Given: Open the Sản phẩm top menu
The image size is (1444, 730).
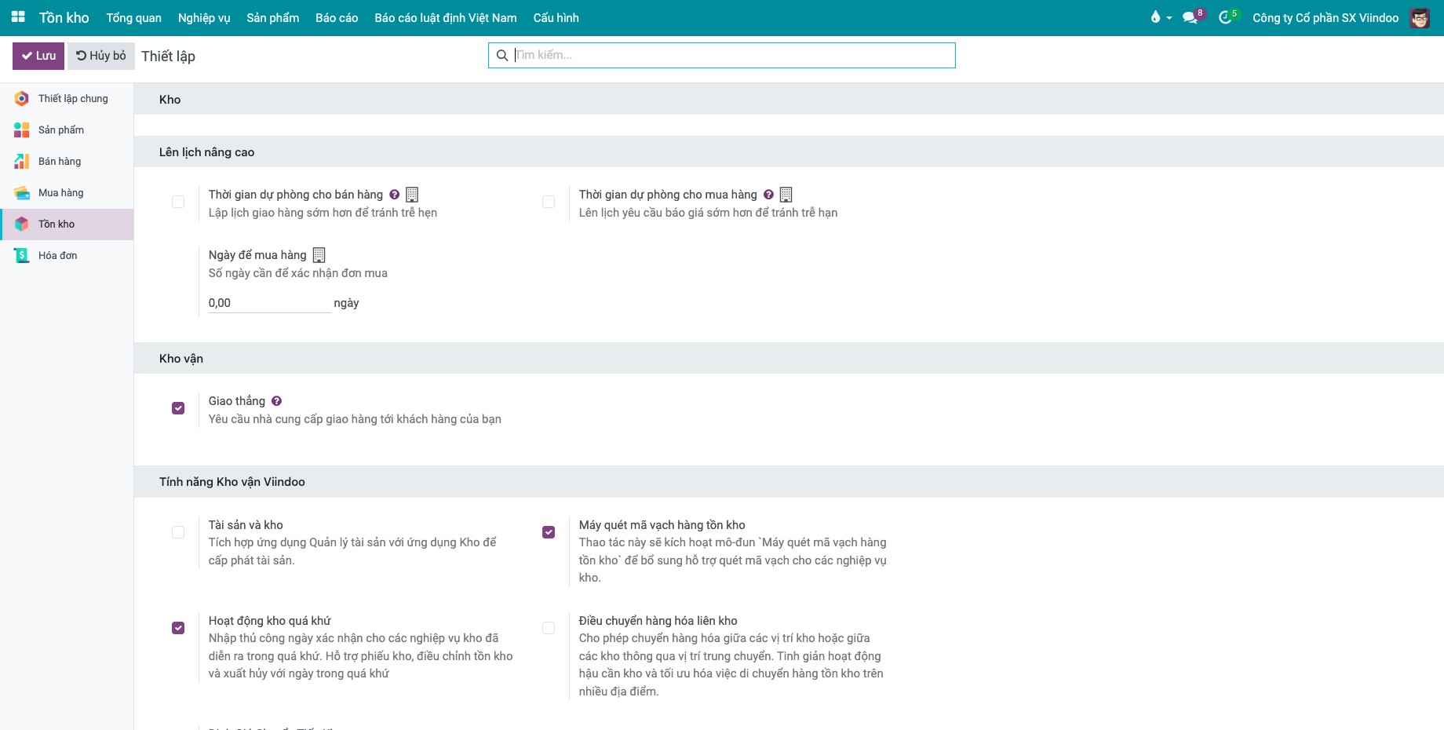Looking at the screenshot, I should point(273,17).
